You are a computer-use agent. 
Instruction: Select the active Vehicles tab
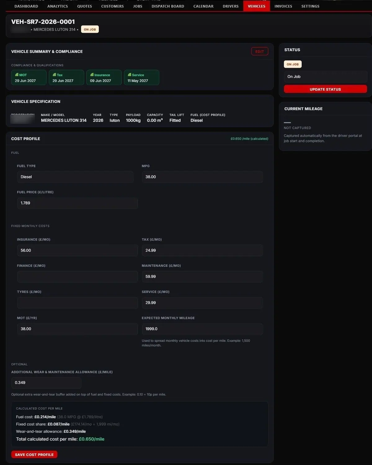coord(257,6)
